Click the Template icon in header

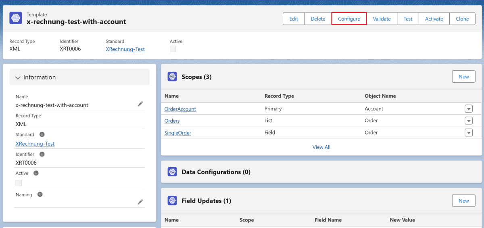15,18
